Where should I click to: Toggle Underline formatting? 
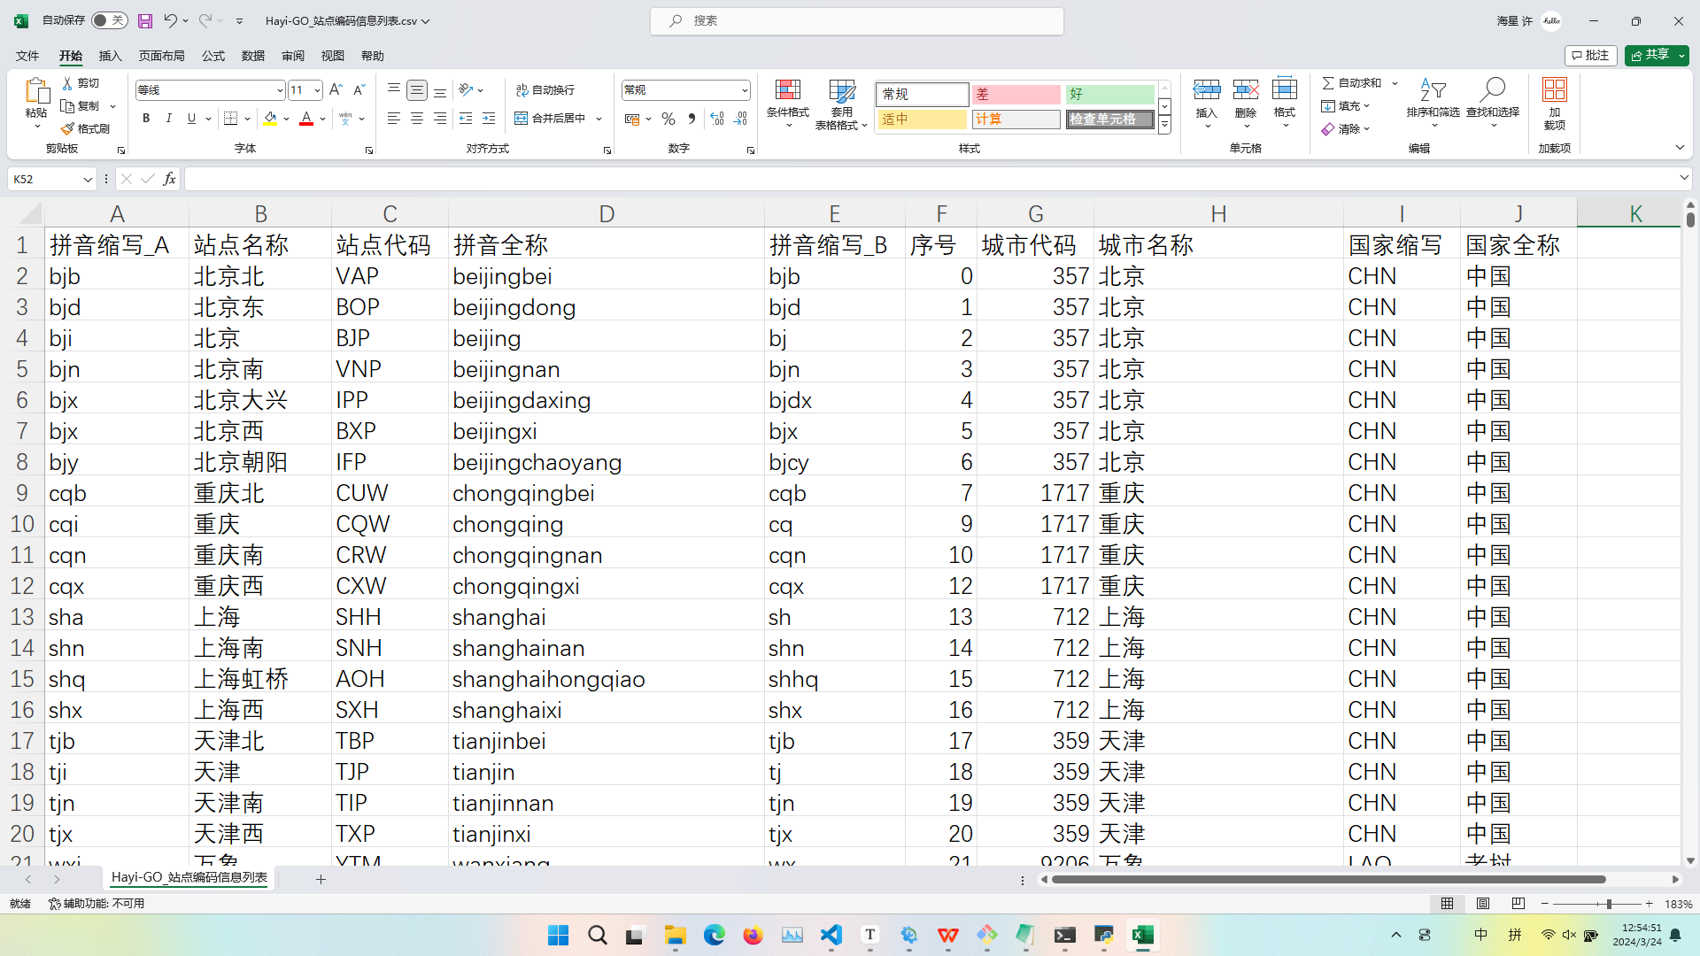(x=191, y=119)
